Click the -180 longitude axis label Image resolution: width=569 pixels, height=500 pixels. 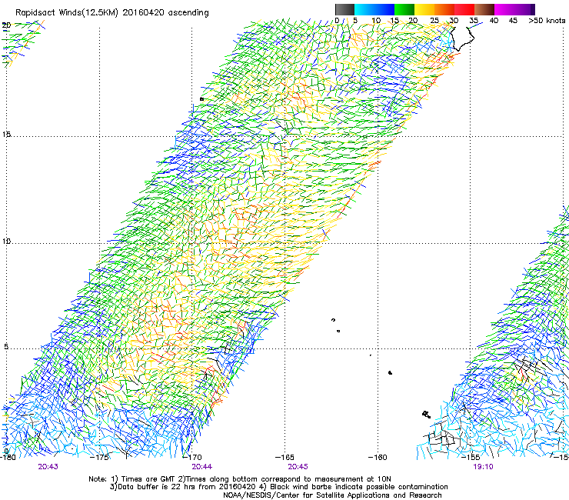8,457
